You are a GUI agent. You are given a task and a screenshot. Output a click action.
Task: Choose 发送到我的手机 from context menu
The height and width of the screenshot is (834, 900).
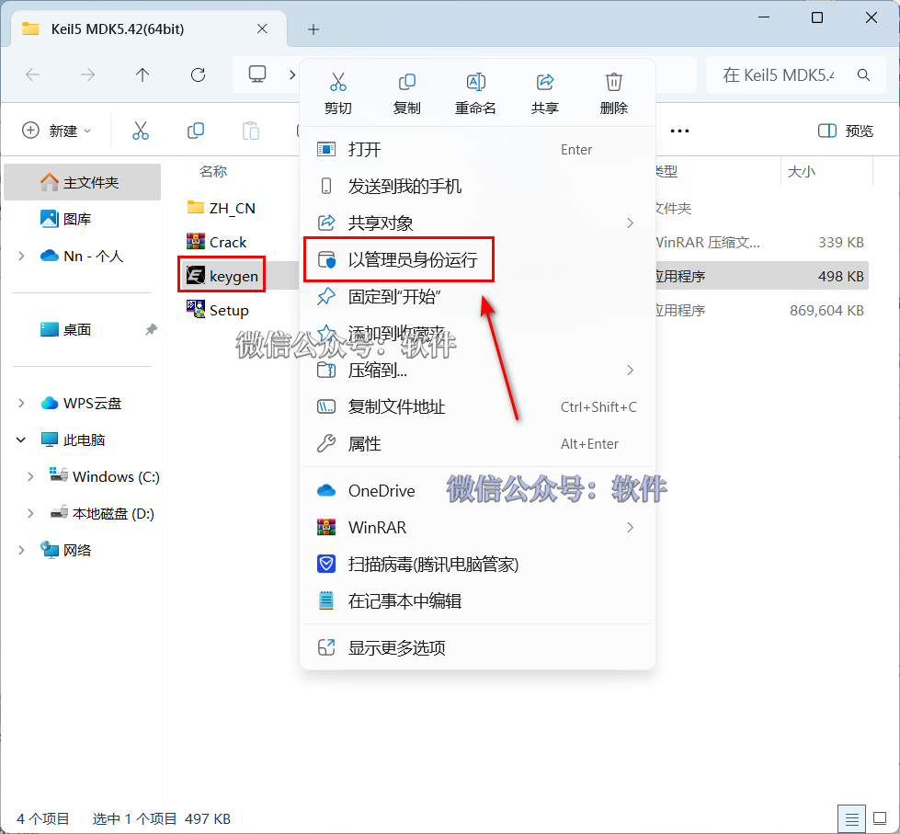coord(477,187)
